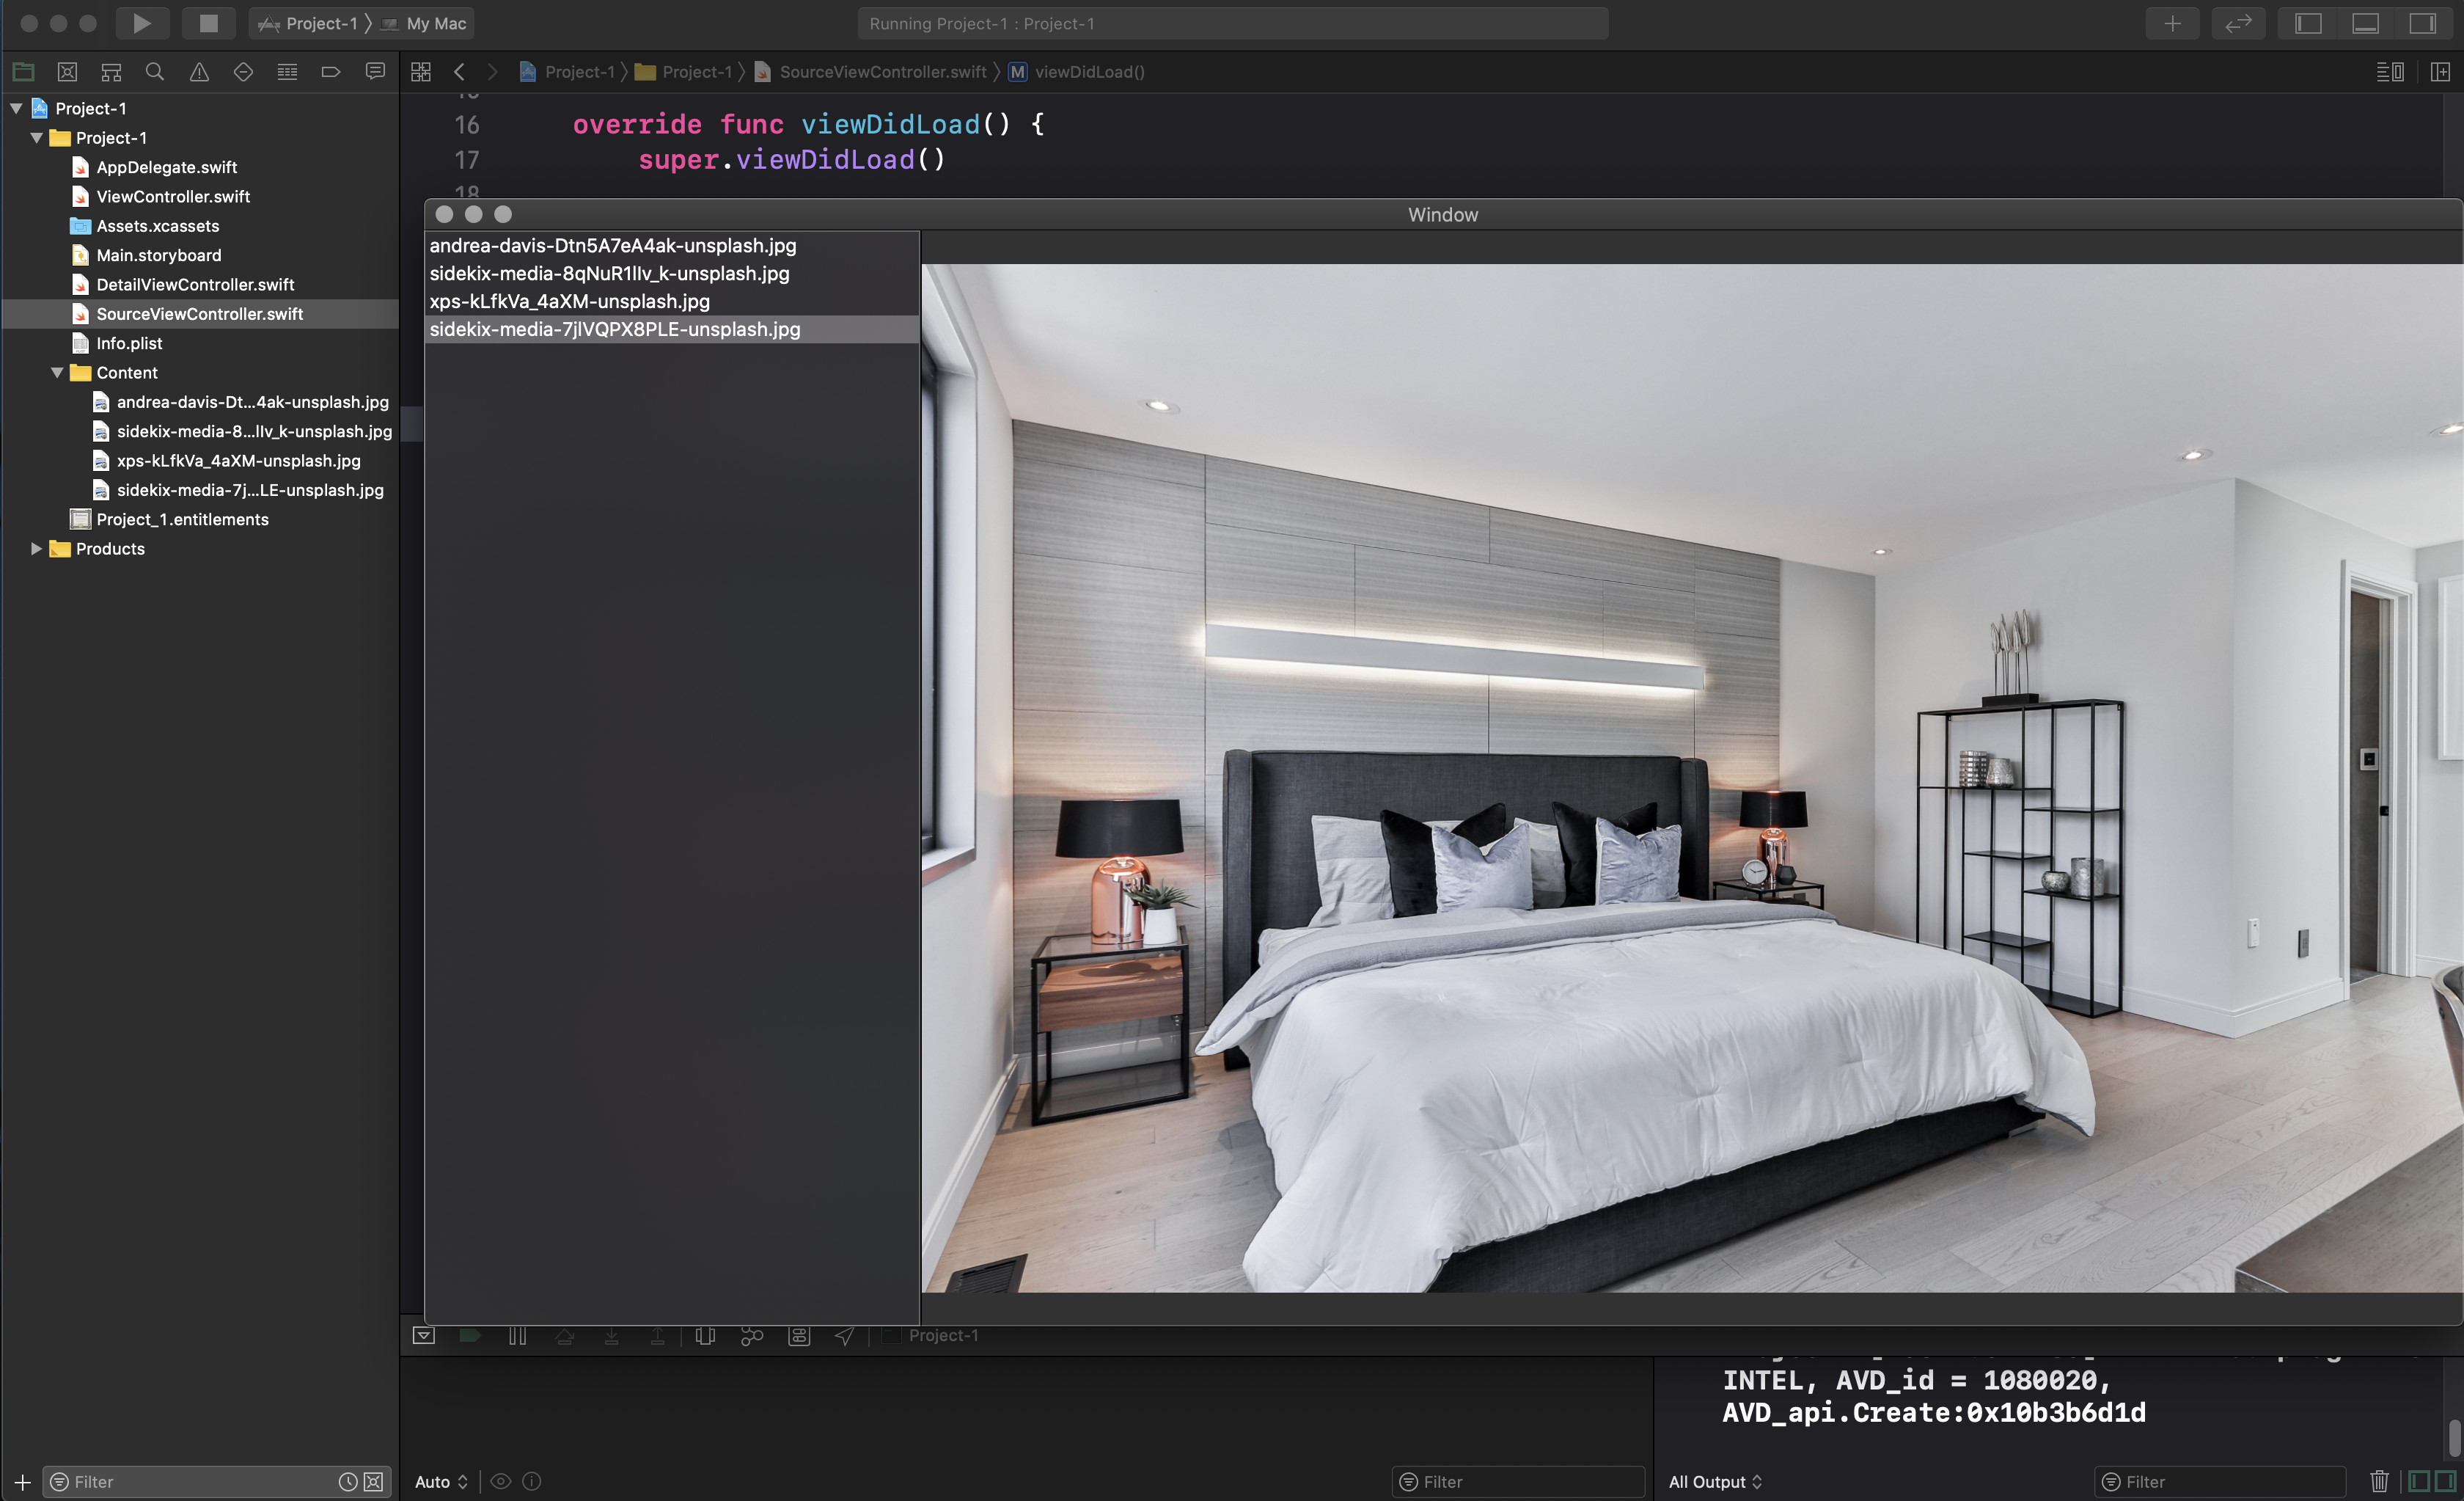Open the Issue navigator warning icon
This screenshot has width=2464, height=1501.
tap(199, 72)
